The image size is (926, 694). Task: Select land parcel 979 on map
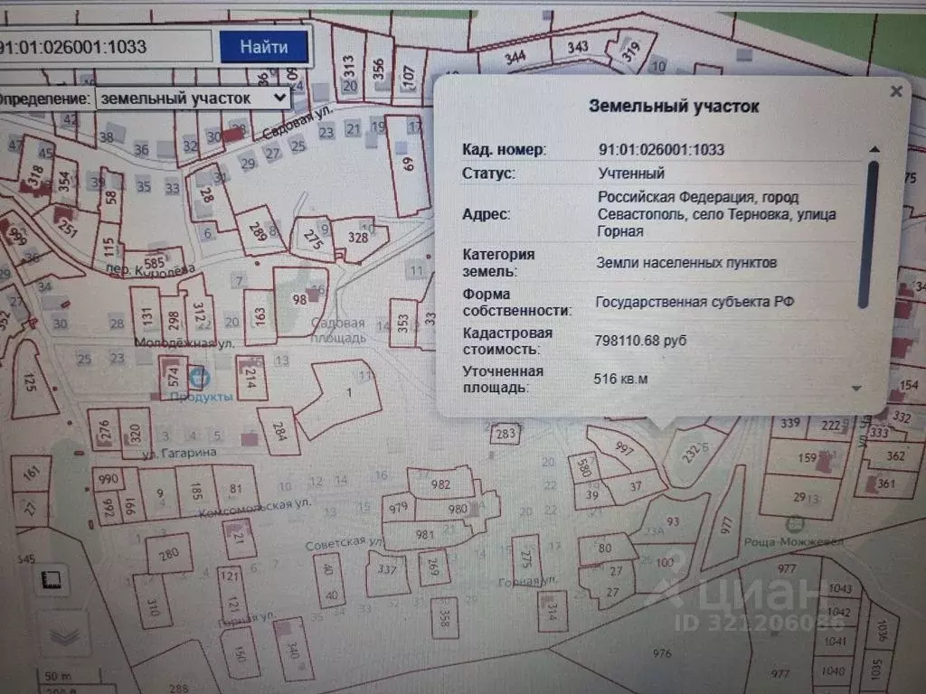tap(398, 508)
